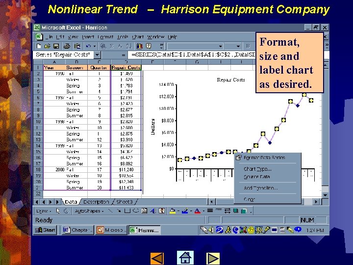The width and height of the screenshot is (353, 265).
Task: Open the Chart menu
Action: click(138, 37)
